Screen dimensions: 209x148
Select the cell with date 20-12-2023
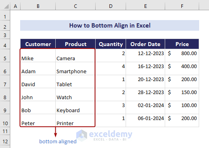pyautogui.click(x=145, y=81)
